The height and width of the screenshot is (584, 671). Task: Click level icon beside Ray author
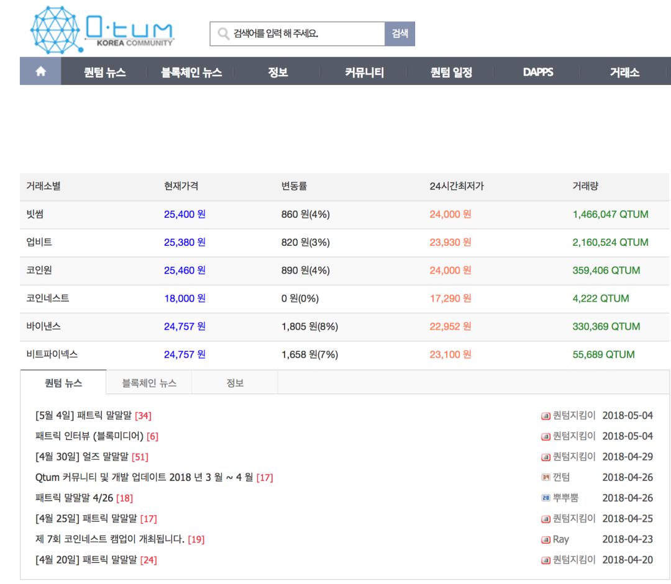pyautogui.click(x=545, y=539)
